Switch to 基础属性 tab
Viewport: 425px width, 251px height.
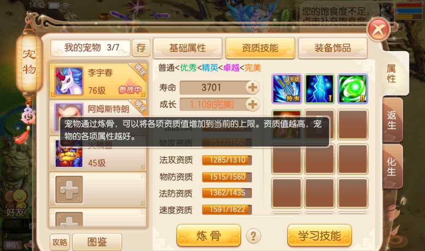coord(188,48)
